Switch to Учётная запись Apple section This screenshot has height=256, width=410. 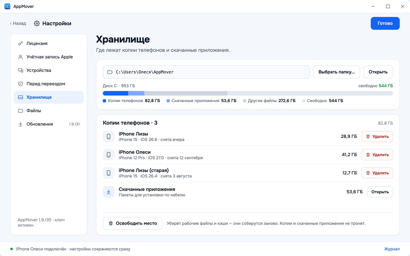(x=49, y=57)
